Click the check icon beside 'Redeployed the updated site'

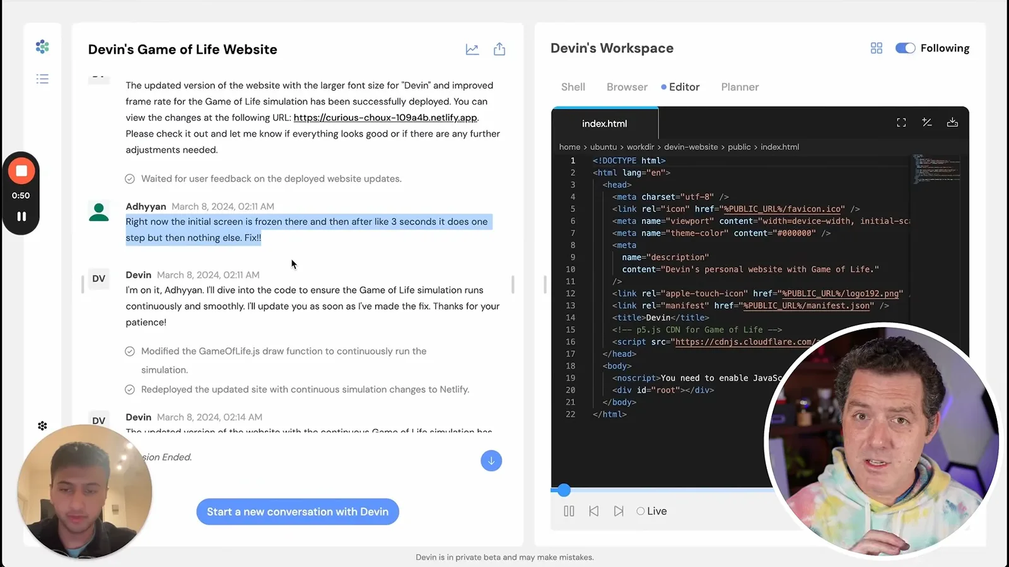130,390
